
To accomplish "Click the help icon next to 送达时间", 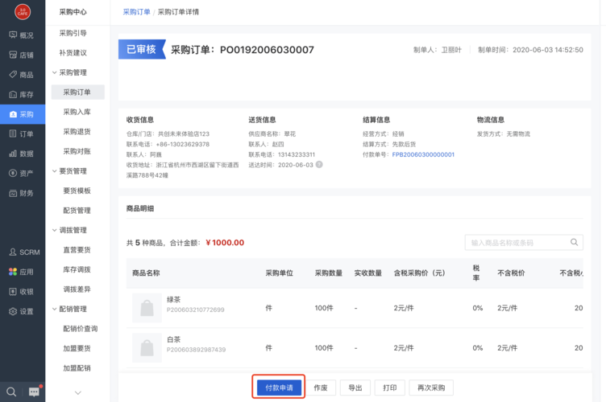I will coord(319,165).
